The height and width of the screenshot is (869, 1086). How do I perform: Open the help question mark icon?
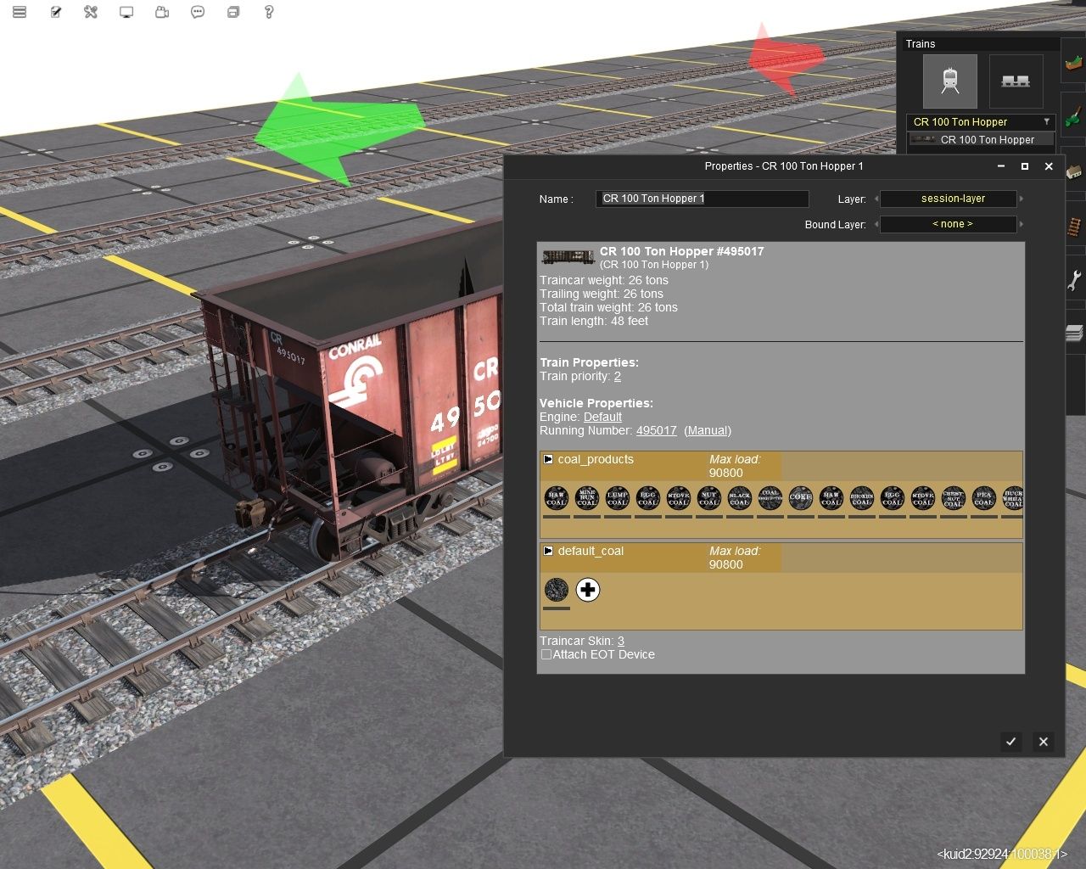tap(269, 12)
